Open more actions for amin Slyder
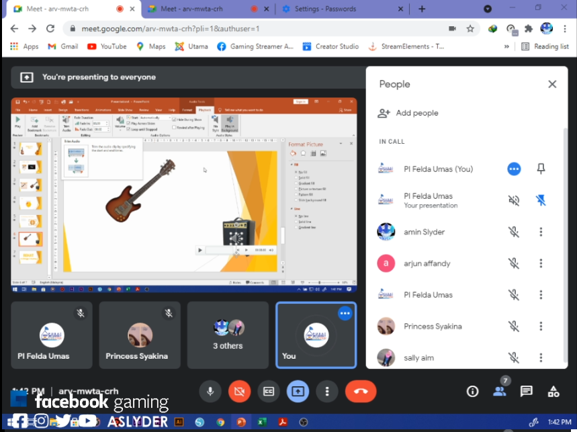Viewport: 577px width, 432px height. click(x=541, y=232)
